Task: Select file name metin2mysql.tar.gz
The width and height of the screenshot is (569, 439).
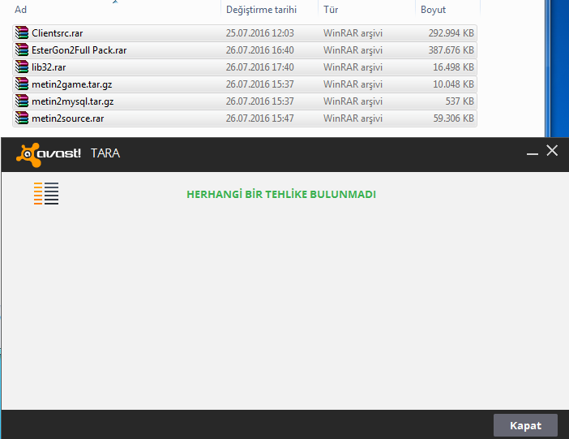Action: pyautogui.click(x=73, y=101)
